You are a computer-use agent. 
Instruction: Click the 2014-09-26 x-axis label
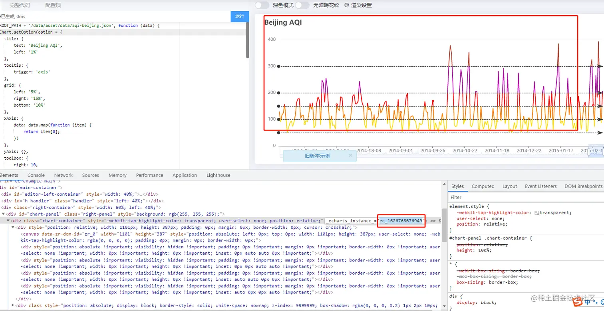pyautogui.click(x=433, y=151)
